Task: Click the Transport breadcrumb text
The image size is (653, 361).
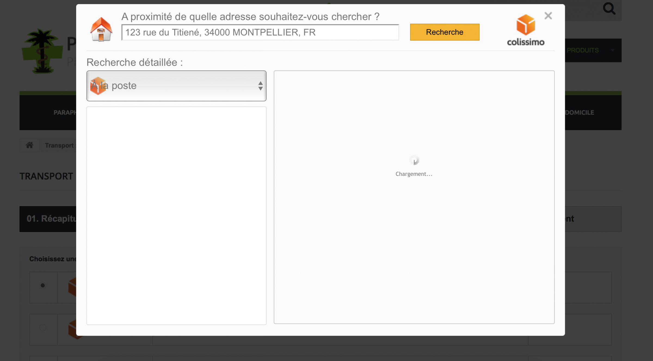Action: click(59, 145)
